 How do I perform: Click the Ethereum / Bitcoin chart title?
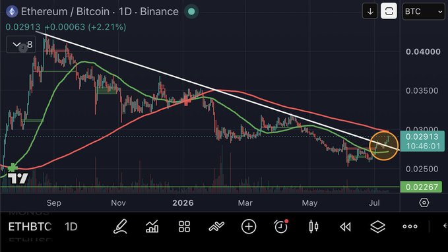(100, 12)
